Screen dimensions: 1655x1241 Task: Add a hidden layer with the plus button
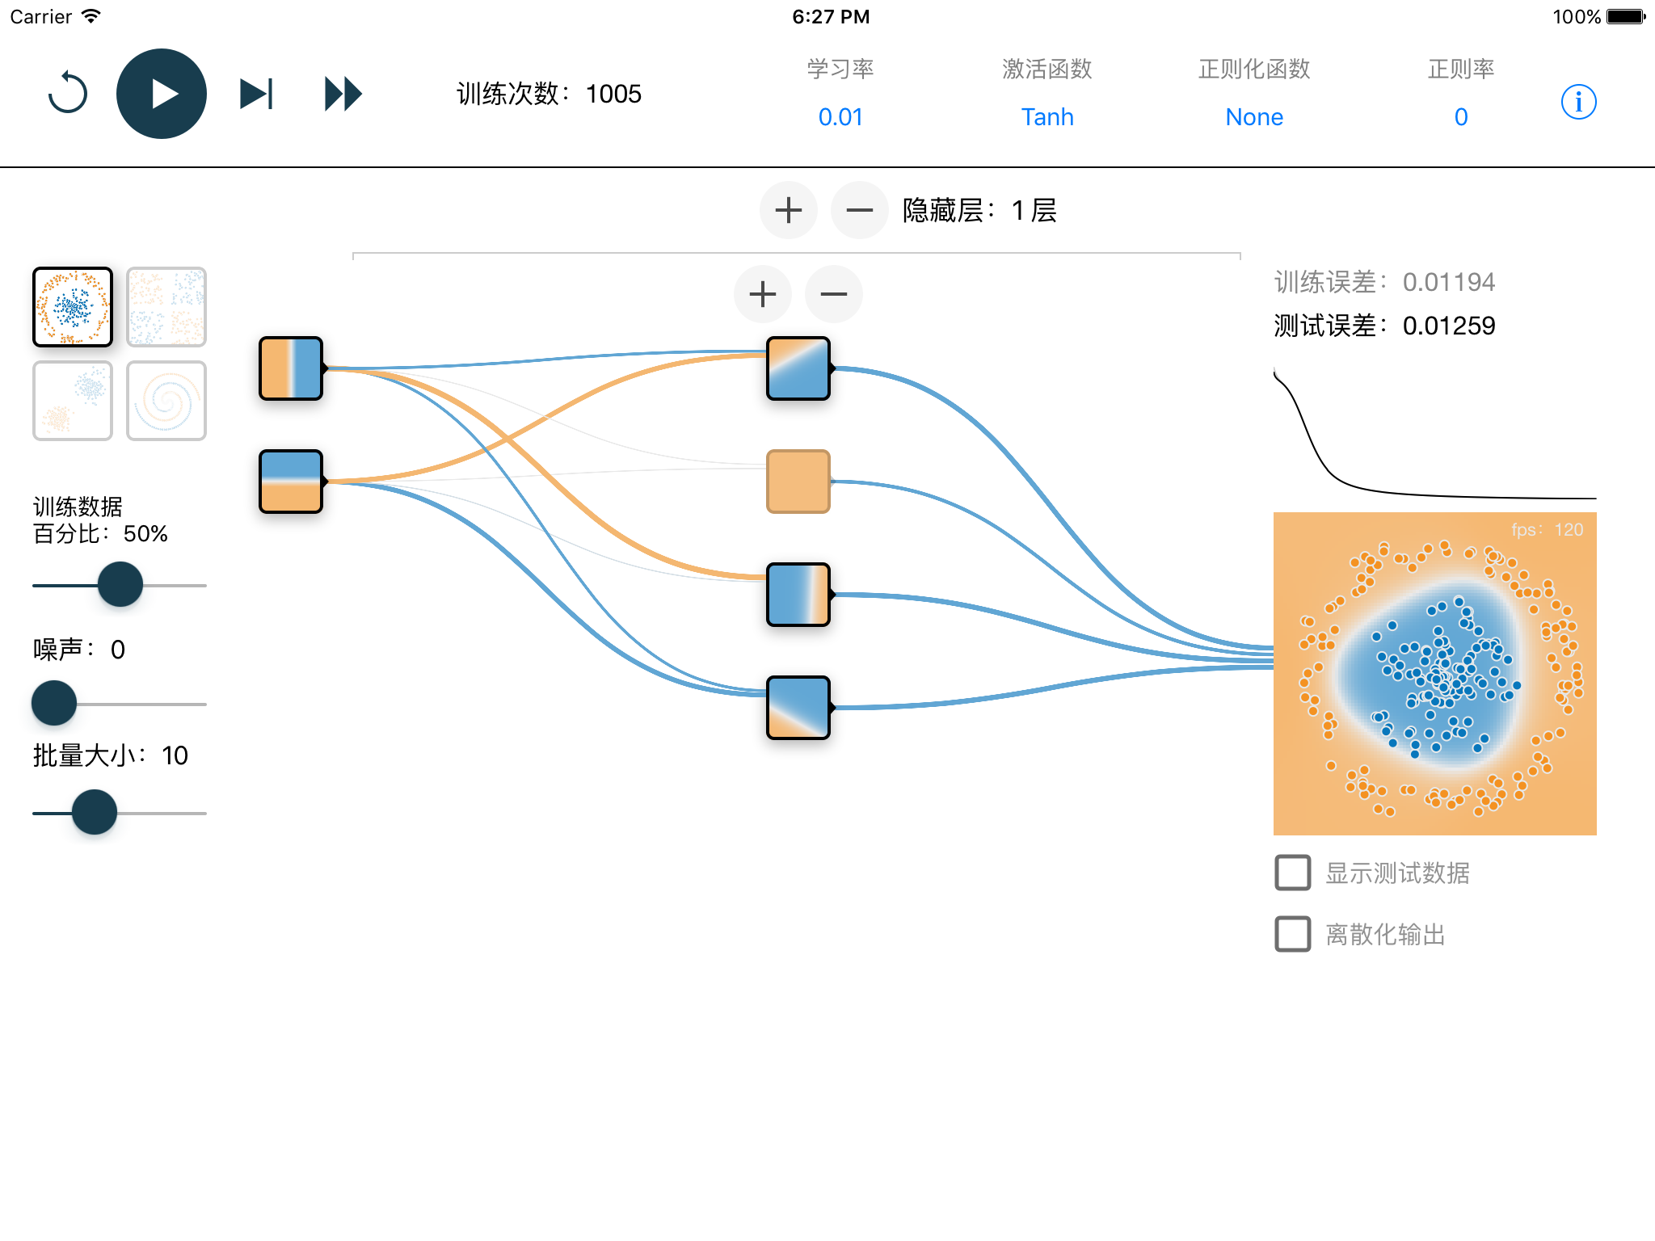788,210
